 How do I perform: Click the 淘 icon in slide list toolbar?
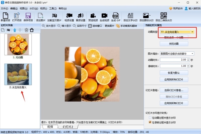click(x=8, y=30)
